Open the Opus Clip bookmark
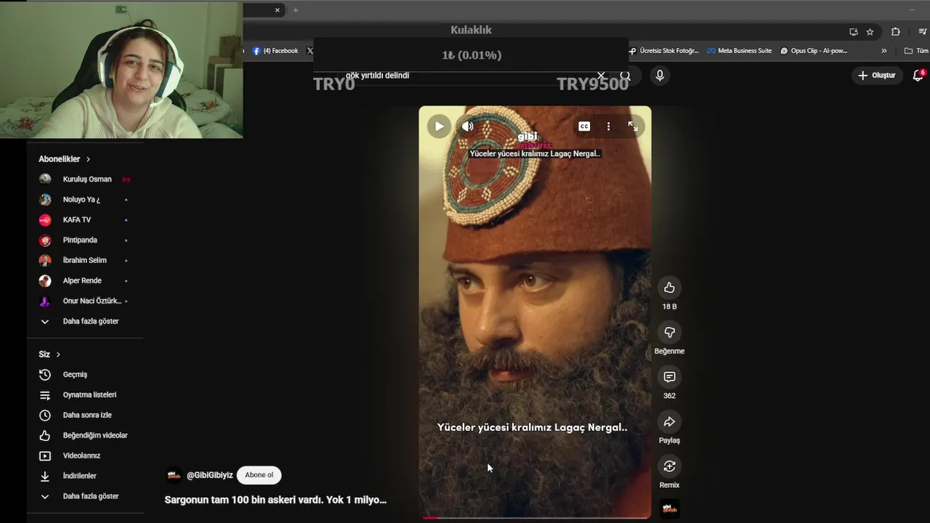Image resolution: width=930 pixels, height=523 pixels. 814,51
